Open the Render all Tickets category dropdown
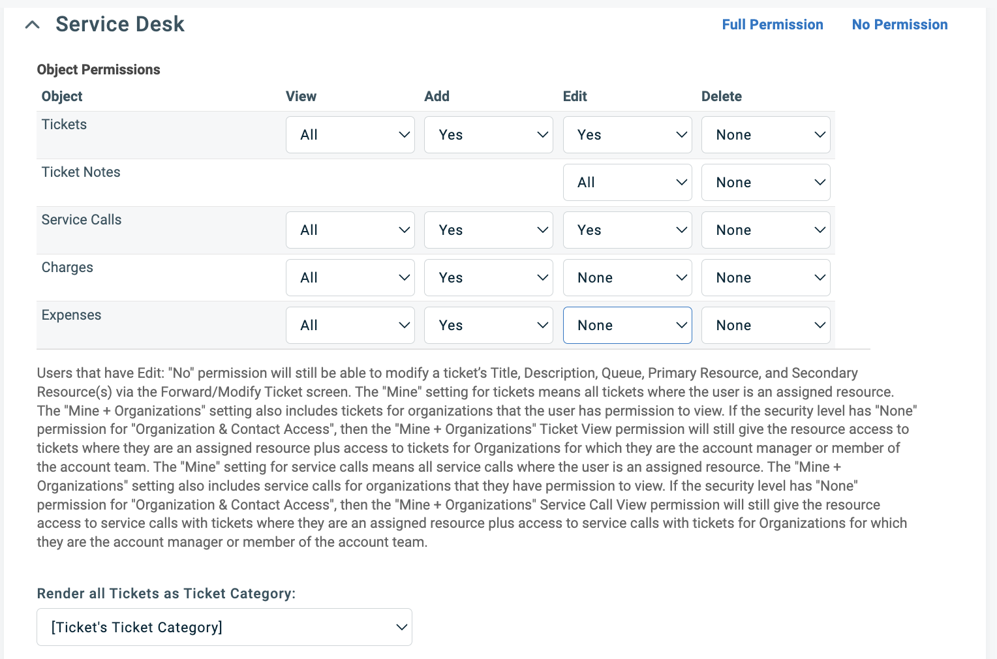Screen dimensions: 997x659 pyautogui.click(x=224, y=627)
